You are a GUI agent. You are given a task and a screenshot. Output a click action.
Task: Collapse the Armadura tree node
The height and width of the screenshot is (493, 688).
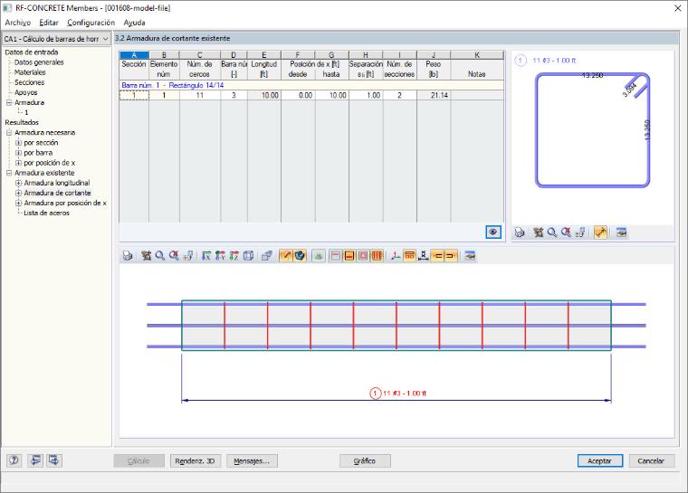tap(9, 102)
